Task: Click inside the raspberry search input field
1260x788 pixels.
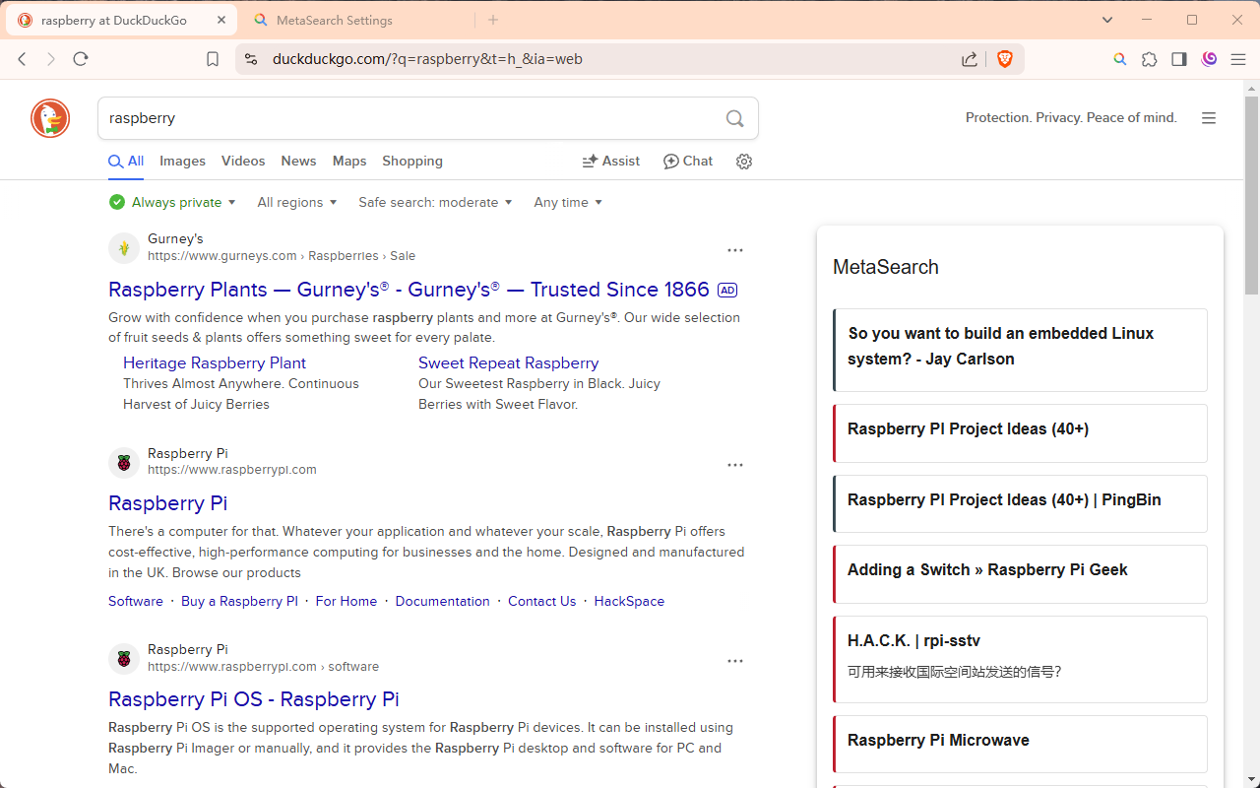Action: [x=394, y=117]
